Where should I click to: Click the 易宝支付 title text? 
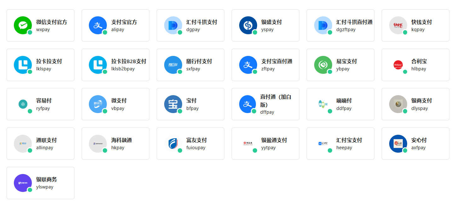point(347,62)
